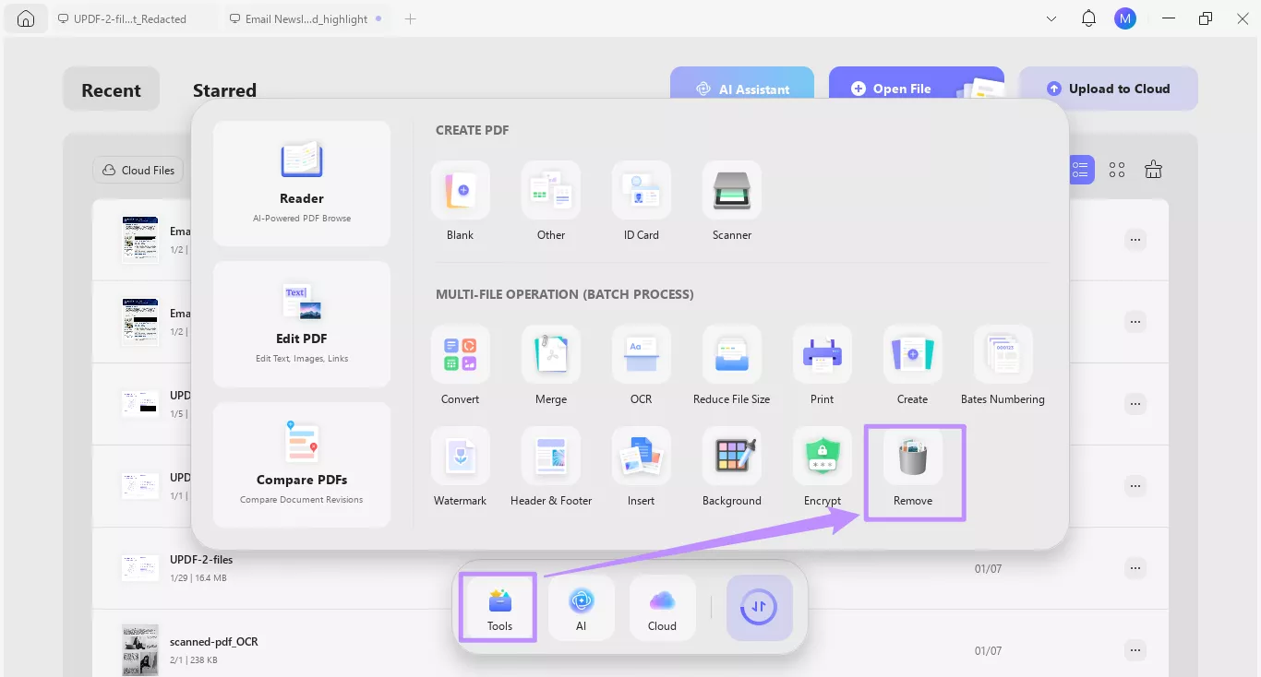
Task: Open the batch Watermark tool
Action: tap(461, 468)
